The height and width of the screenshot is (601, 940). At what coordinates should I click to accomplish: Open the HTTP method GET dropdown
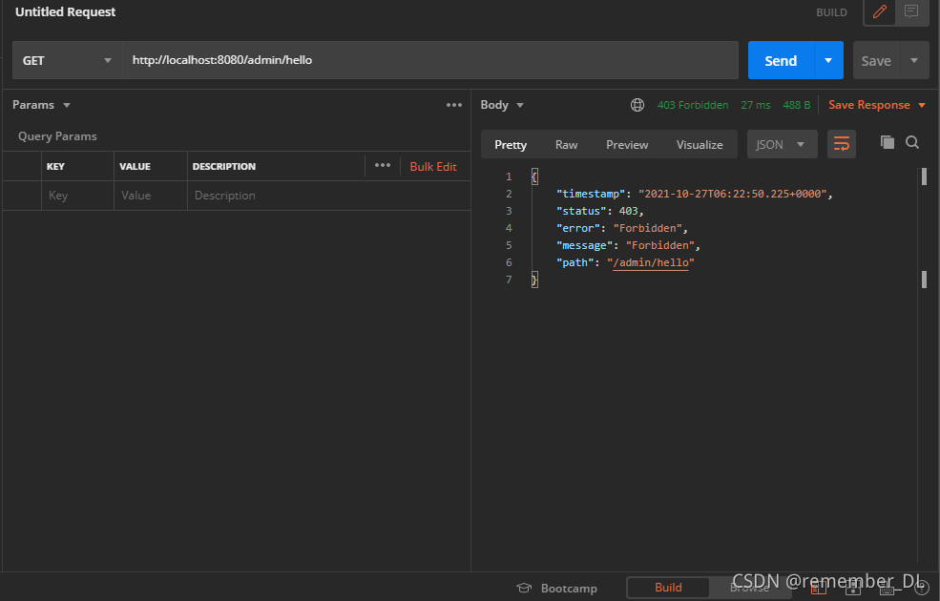(67, 60)
